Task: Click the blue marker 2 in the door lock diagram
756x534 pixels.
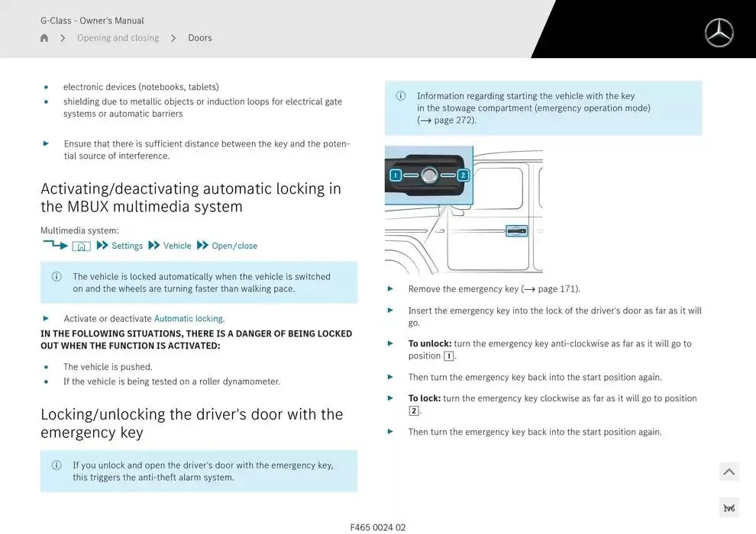Action: tap(463, 175)
